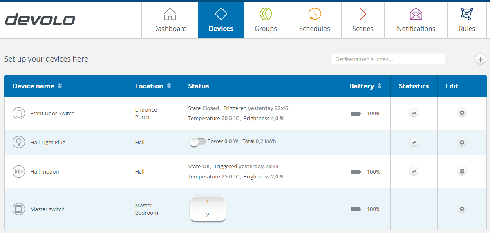Open the Rules page

pos(467,20)
